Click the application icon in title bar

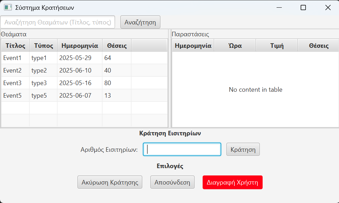7,7
